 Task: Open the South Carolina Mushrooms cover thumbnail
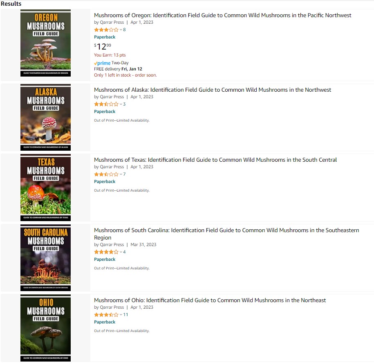tap(45, 258)
